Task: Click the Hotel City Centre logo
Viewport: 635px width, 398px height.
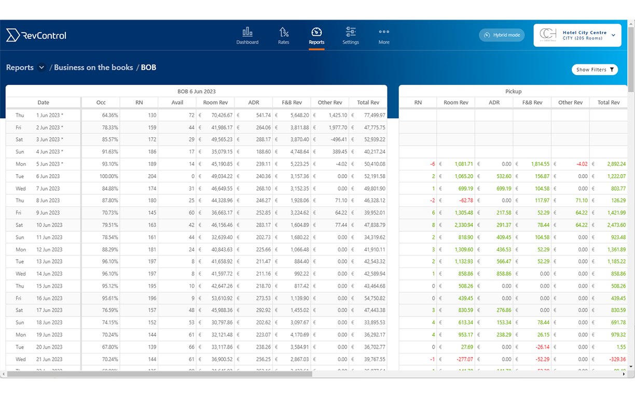Action: click(548, 35)
